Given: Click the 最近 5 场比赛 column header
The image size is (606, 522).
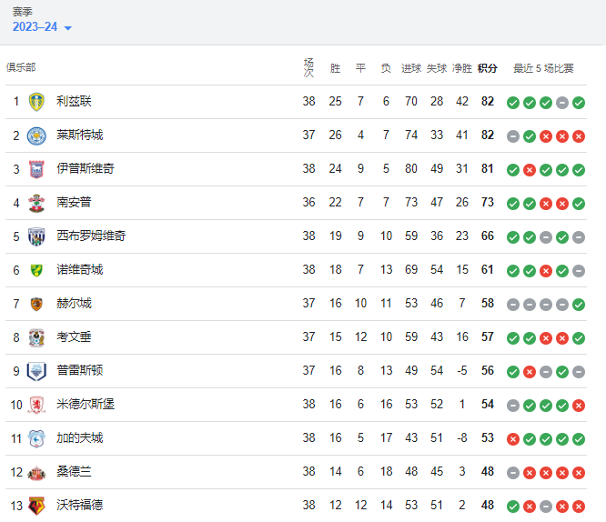Looking at the screenshot, I should (543, 68).
